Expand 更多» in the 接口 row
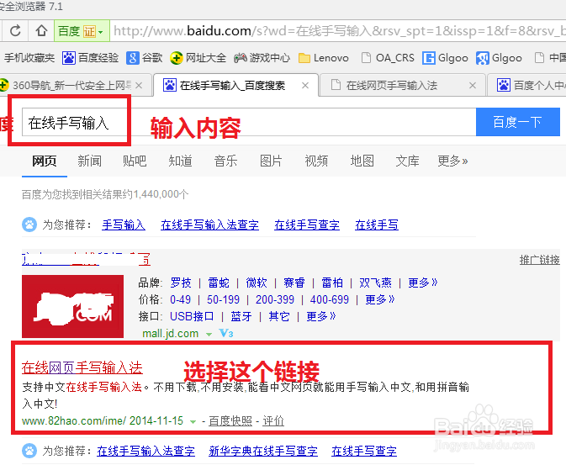Screen dimensions: 566x465 (x=321, y=317)
